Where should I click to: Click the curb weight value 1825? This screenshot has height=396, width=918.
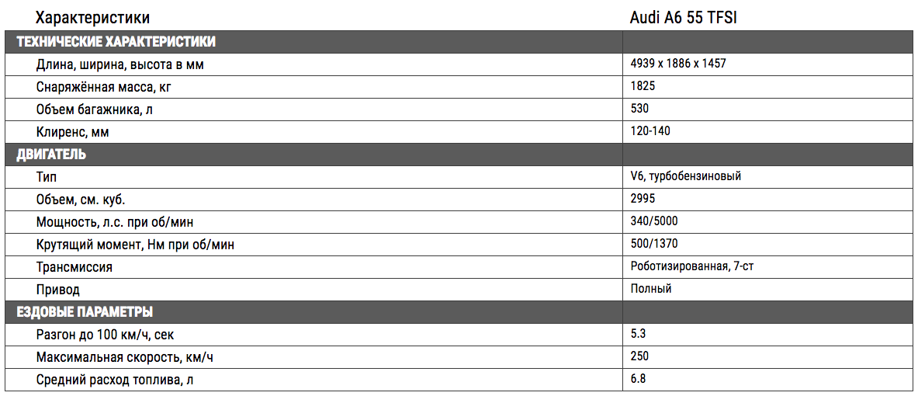click(x=643, y=86)
